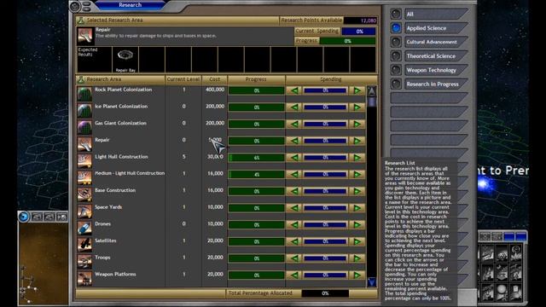The height and width of the screenshot is (307, 546).
Task: Open the Applied Science category
Action: click(436, 28)
